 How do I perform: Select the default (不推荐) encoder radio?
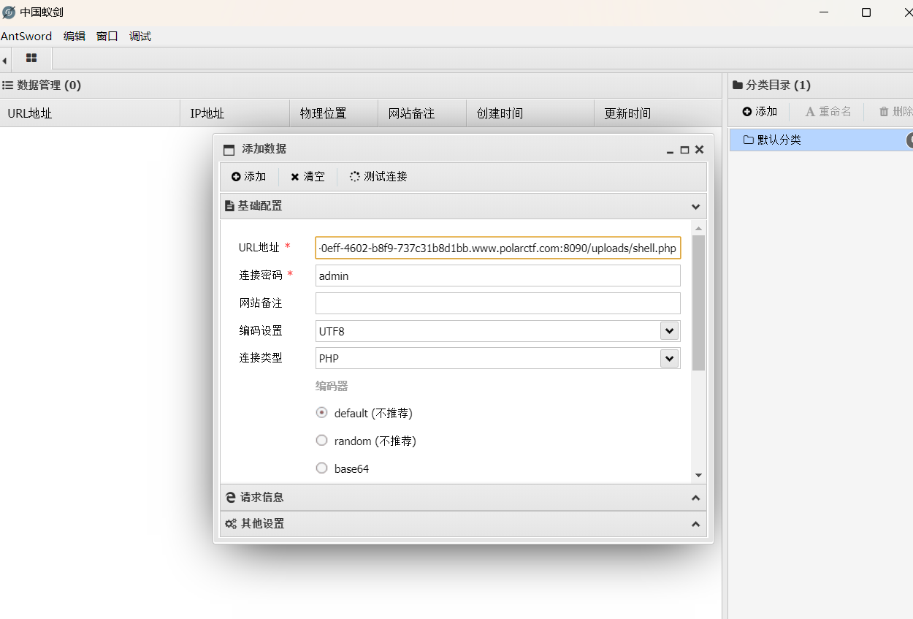point(321,413)
